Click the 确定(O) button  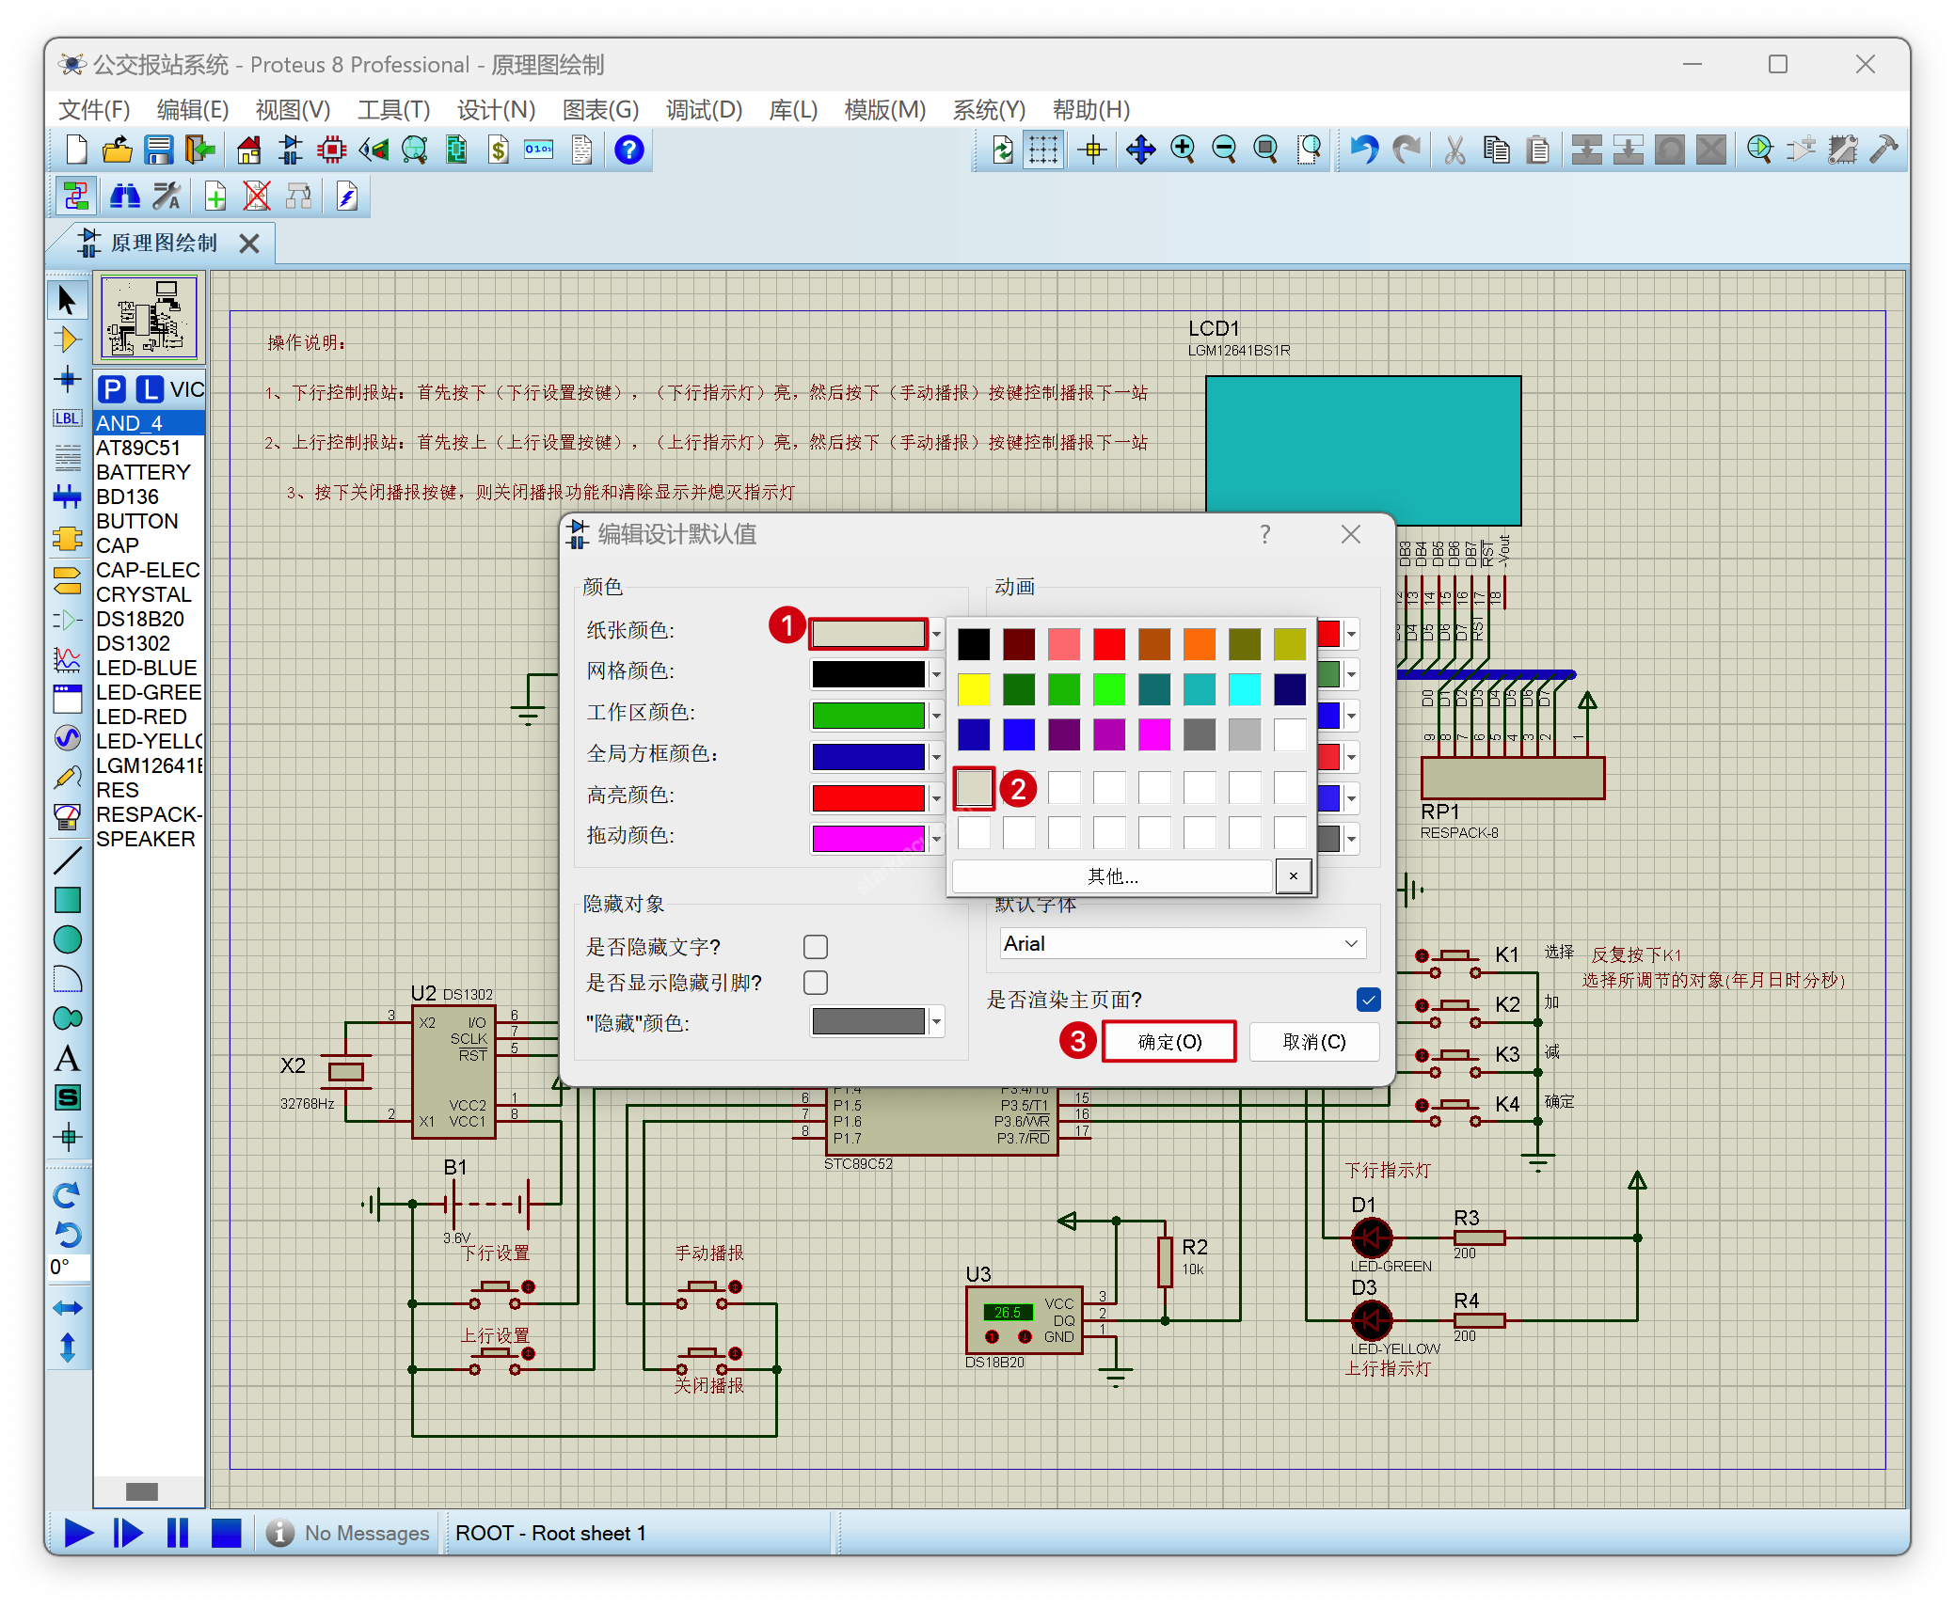click(x=1168, y=1041)
